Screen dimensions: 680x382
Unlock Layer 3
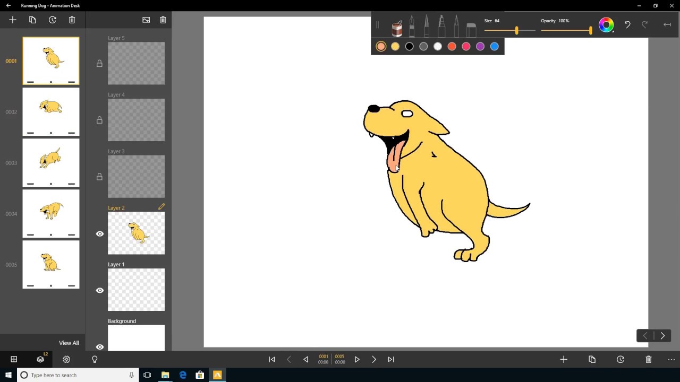(99, 177)
